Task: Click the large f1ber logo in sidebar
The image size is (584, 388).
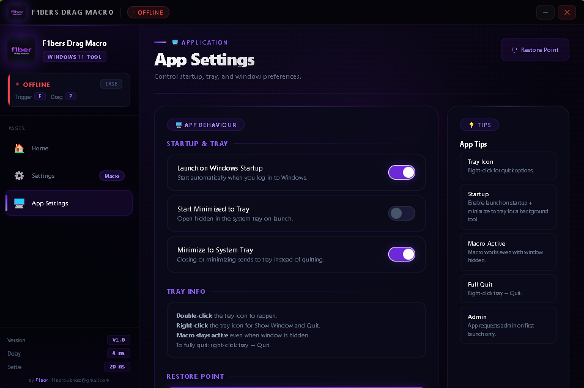Action: click(x=21, y=50)
